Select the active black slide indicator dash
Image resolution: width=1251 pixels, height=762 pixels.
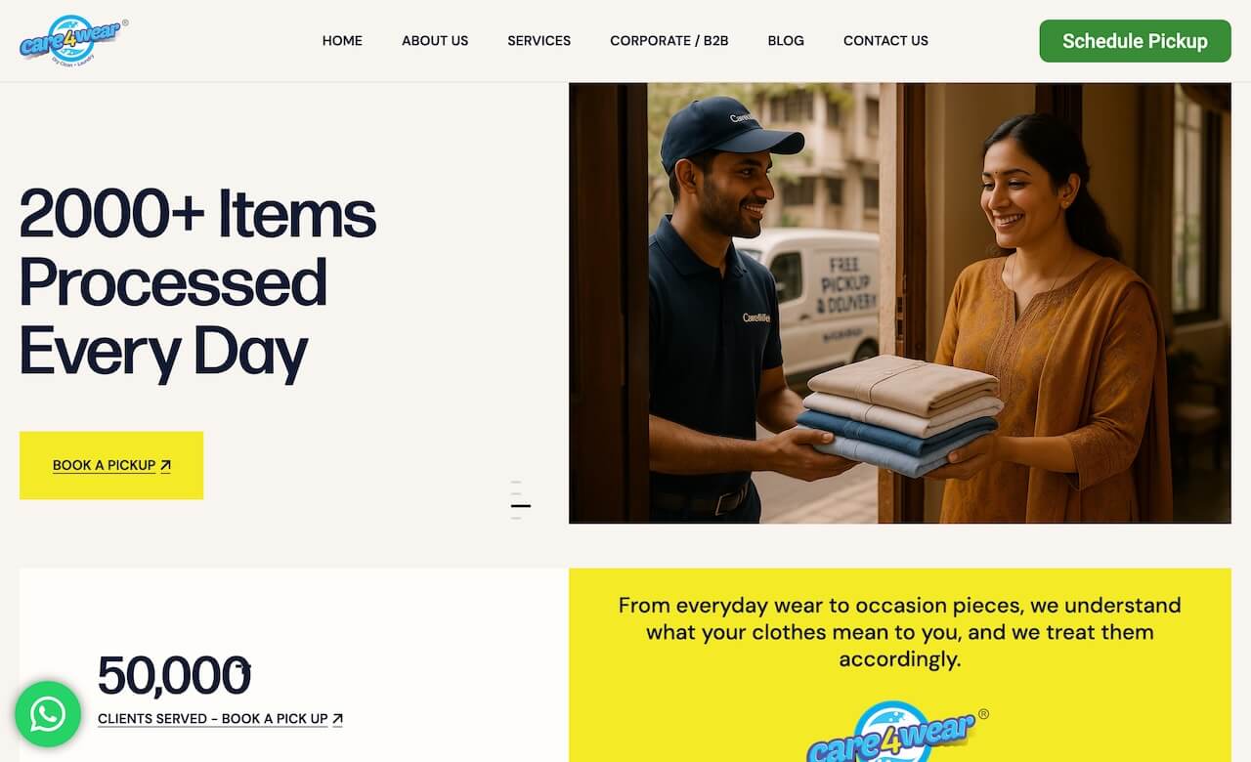[x=520, y=506]
